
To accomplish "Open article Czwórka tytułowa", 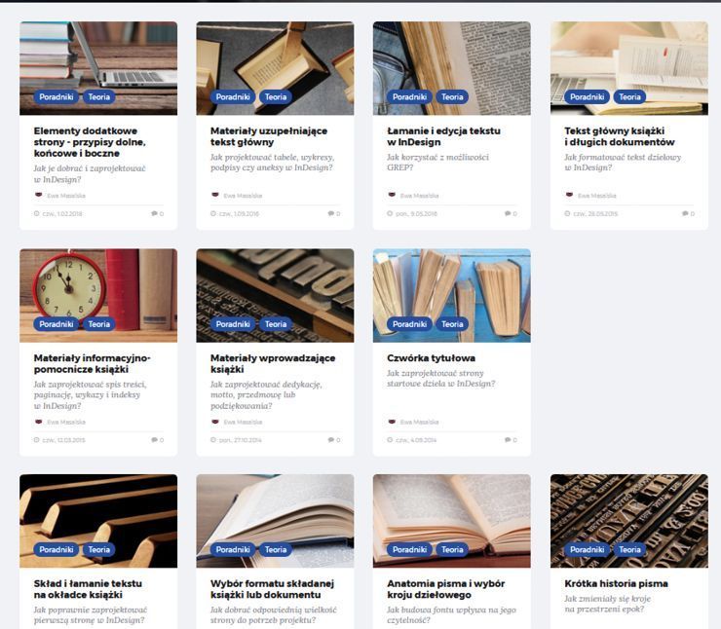I will (x=431, y=358).
